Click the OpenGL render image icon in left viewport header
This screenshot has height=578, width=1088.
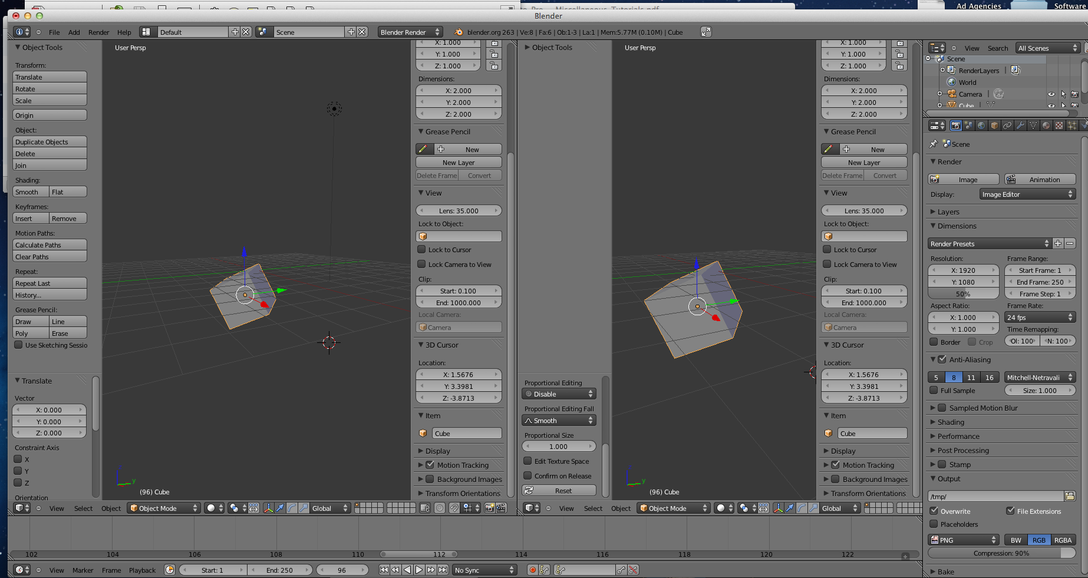(x=489, y=508)
